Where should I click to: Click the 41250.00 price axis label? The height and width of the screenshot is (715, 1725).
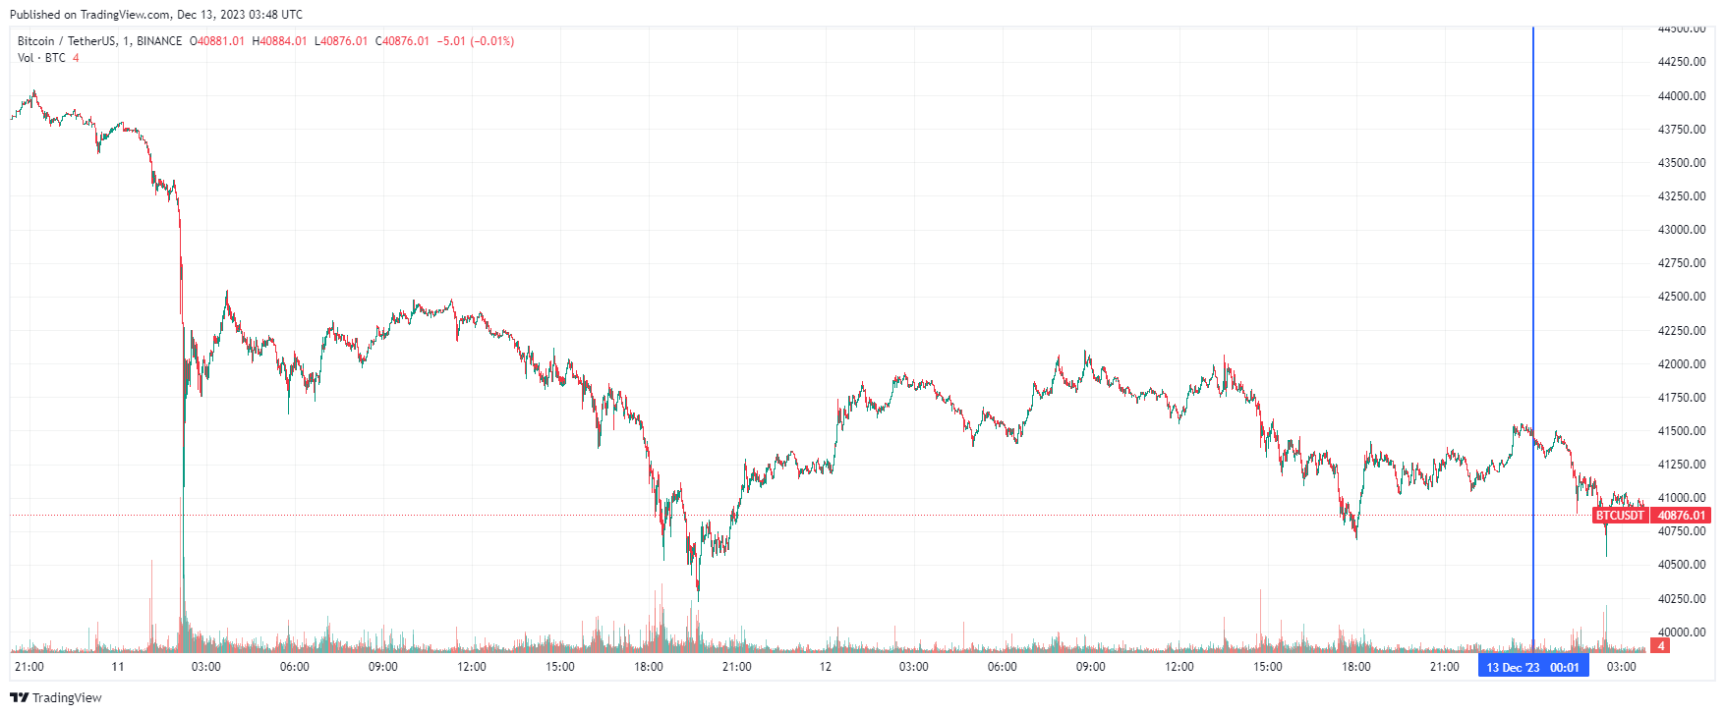tap(1682, 465)
